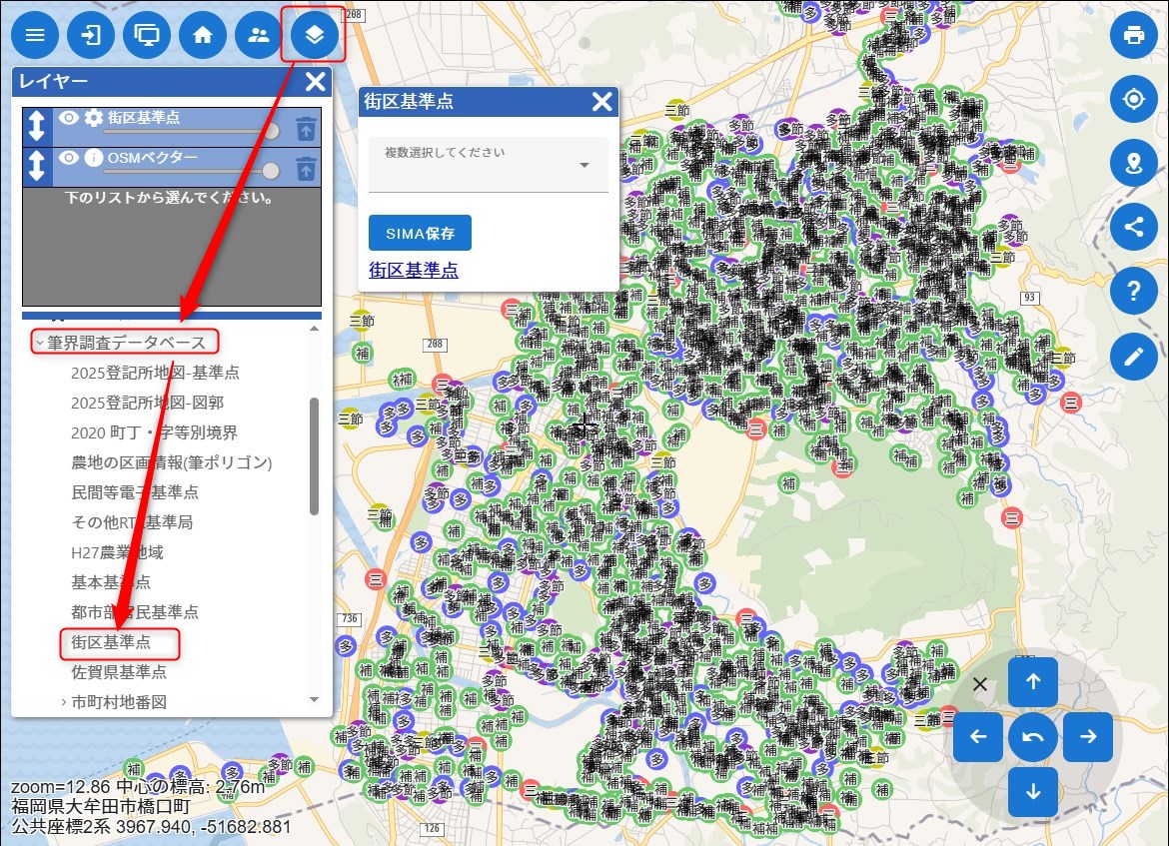Toggle visibility of 街区基準点 layer
The image size is (1169, 846).
[x=68, y=118]
